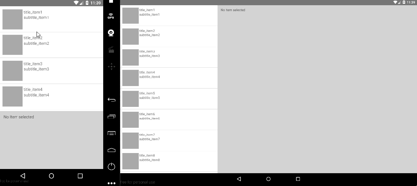This screenshot has height=186, width=417.
Task: Click the sidebar Home button
Action: tap(111, 150)
